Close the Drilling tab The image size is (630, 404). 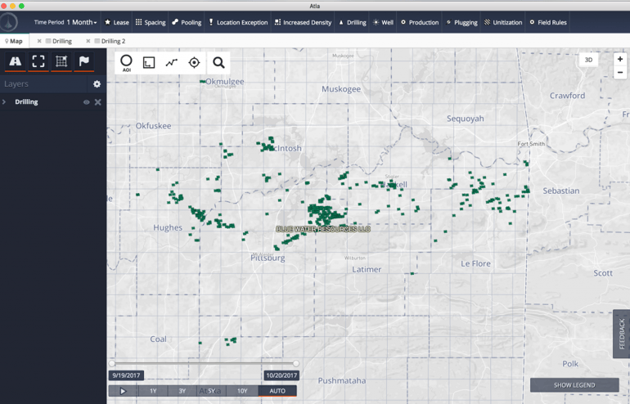[x=39, y=41]
